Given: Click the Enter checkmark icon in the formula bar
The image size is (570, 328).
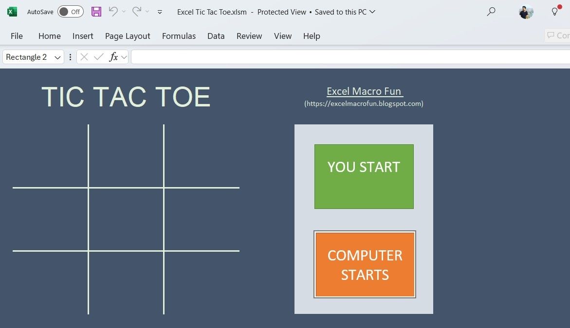Looking at the screenshot, I should (x=97, y=57).
